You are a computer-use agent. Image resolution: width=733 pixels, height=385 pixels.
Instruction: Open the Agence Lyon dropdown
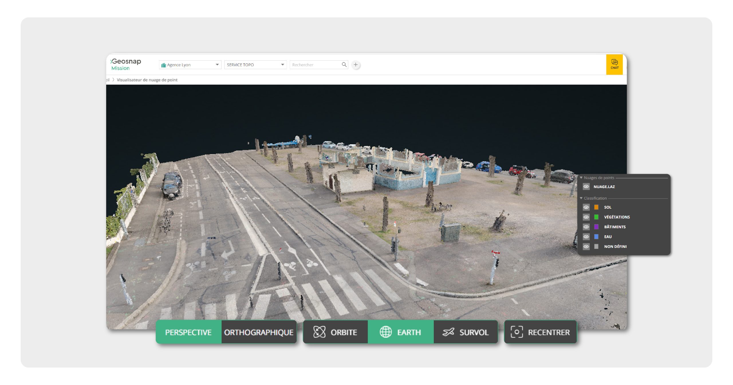(x=190, y=65)
